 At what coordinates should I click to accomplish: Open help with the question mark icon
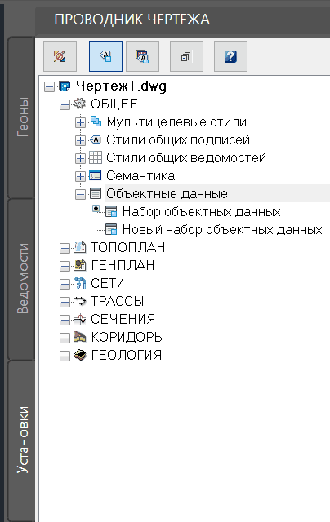tap(230, 56)
